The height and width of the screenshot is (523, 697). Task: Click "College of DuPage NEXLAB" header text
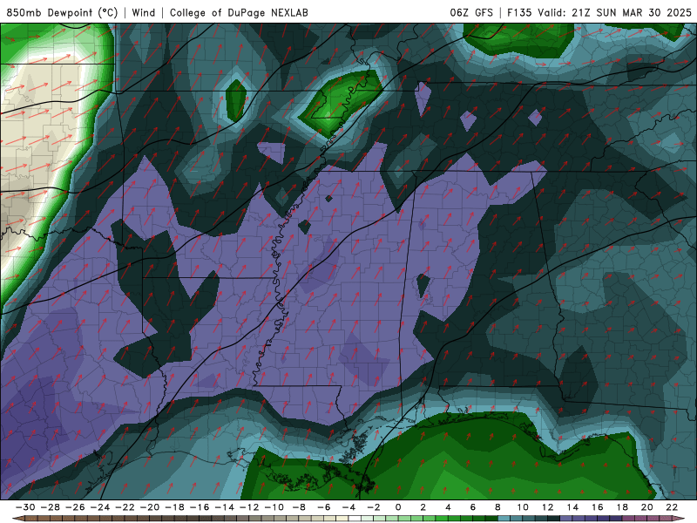point(239,13)
